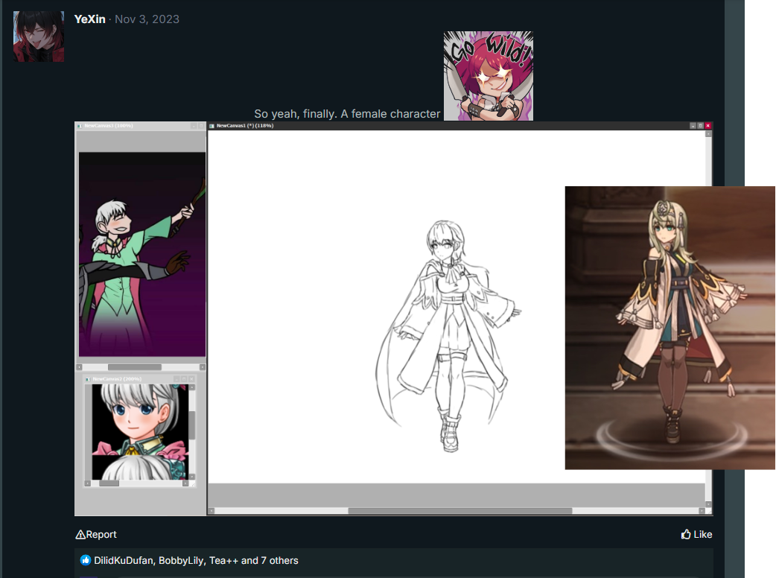The image size is (776, 578).
Task: Report this post
Action: click(x=96, y=535)
